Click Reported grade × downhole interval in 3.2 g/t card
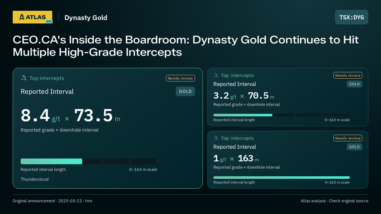This screenshot has width=381, height=214. point(246,104)
